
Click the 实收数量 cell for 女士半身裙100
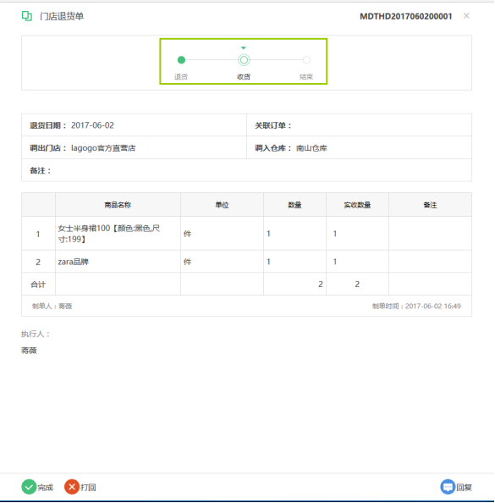[x=357, y=234]
